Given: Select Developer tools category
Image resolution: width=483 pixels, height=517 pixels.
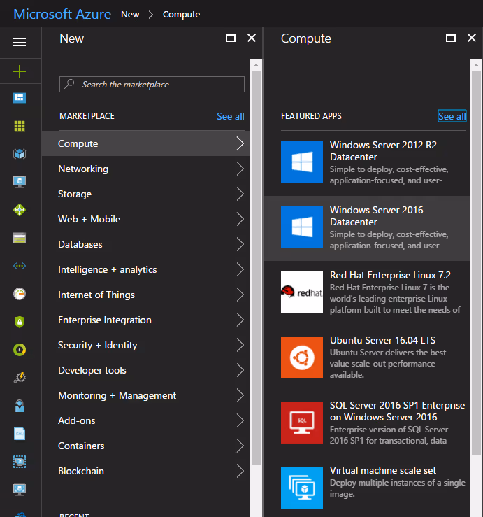Looking at the screenshot, I should [x=146, y=370].
